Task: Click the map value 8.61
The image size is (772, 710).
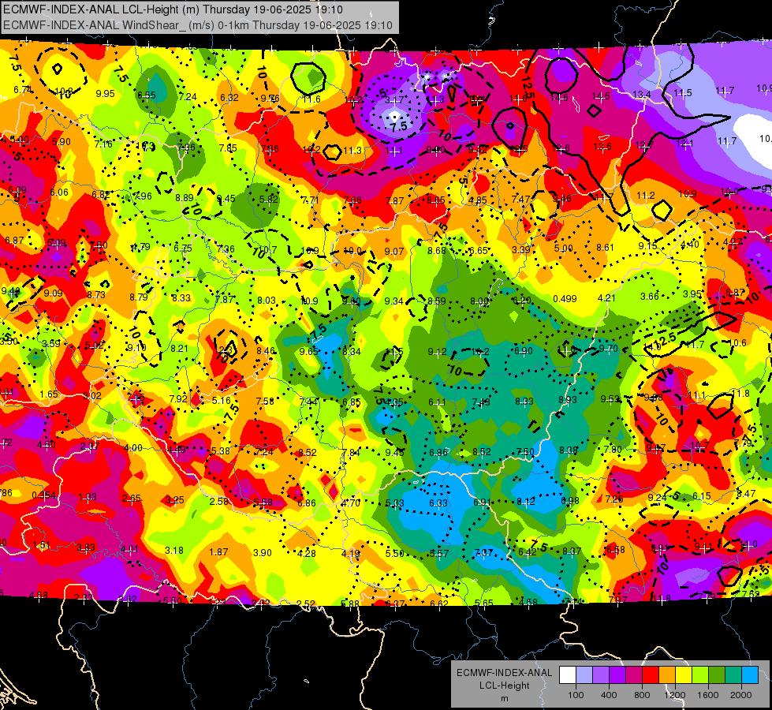Action: click(x=605, y=248)
